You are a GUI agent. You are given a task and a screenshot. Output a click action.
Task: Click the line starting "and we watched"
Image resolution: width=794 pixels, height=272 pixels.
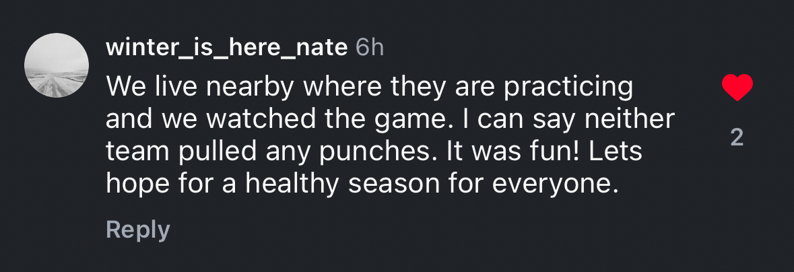(390, 119)
